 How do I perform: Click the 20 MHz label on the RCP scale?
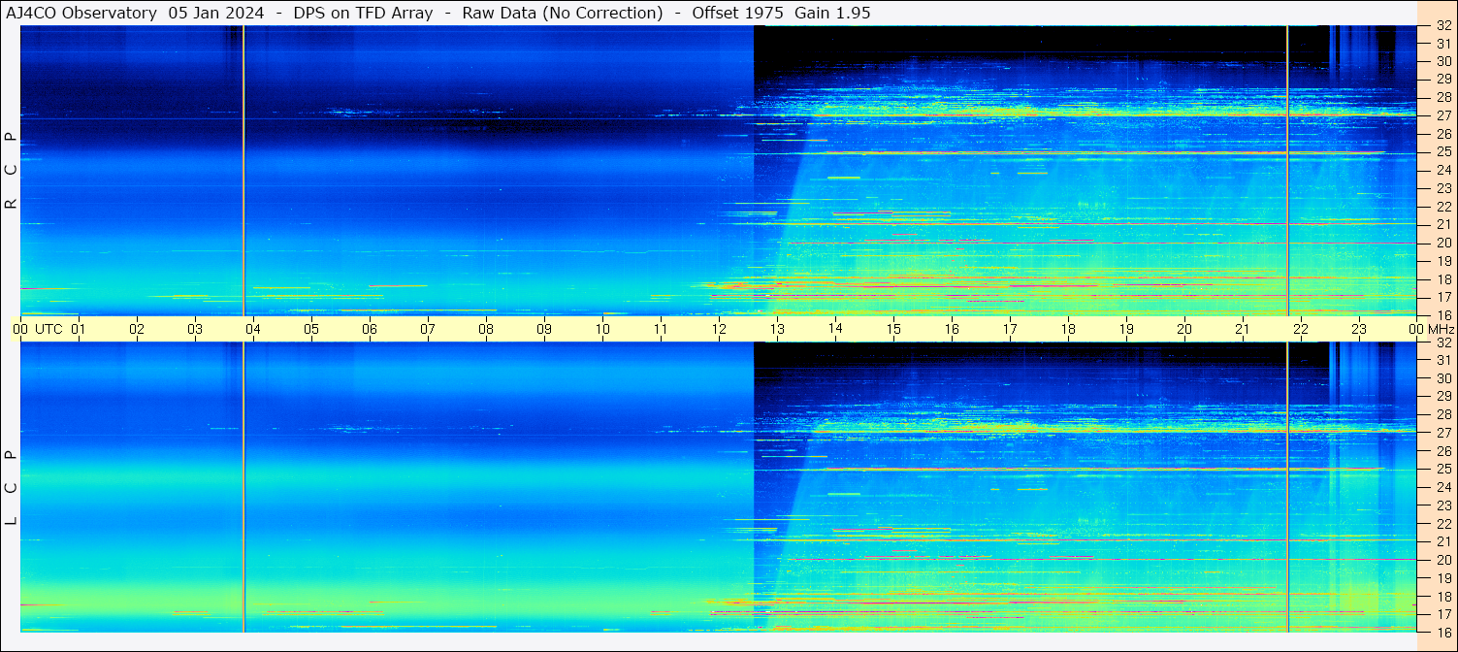1442,243
